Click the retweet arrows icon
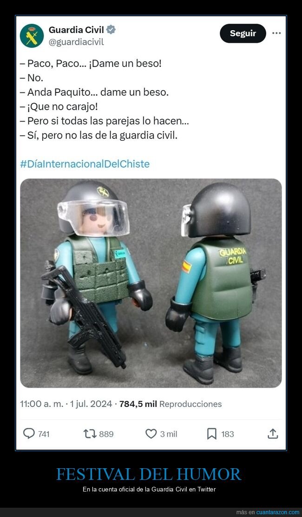Viewport: 302px width, 517px height. (90, 433)
